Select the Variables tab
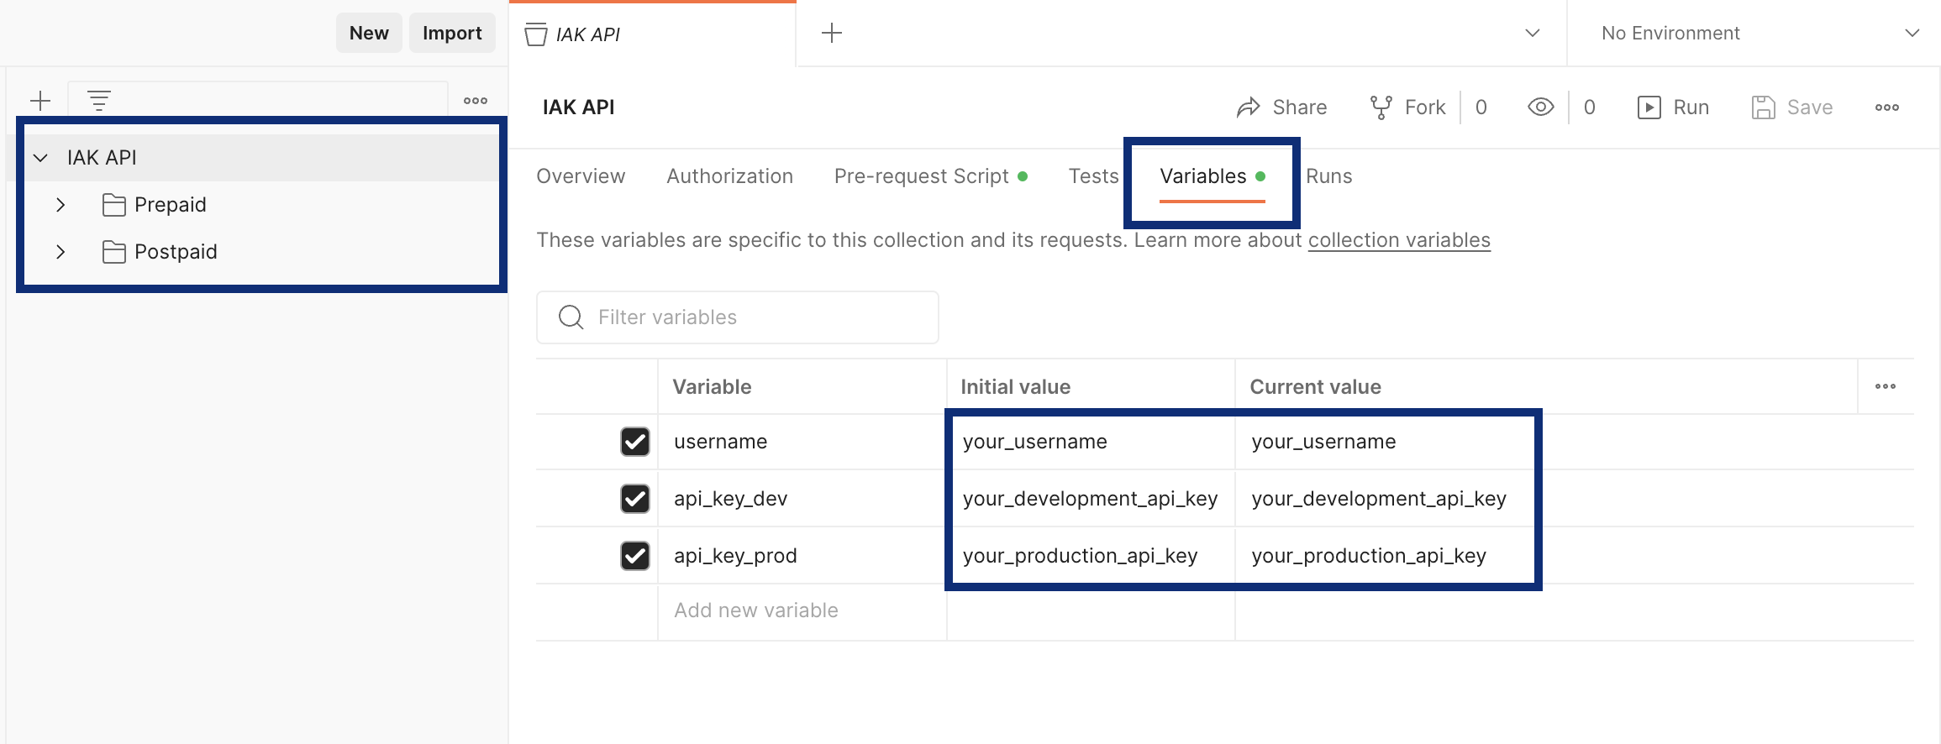The image size is (1941, 744). 1212,176
